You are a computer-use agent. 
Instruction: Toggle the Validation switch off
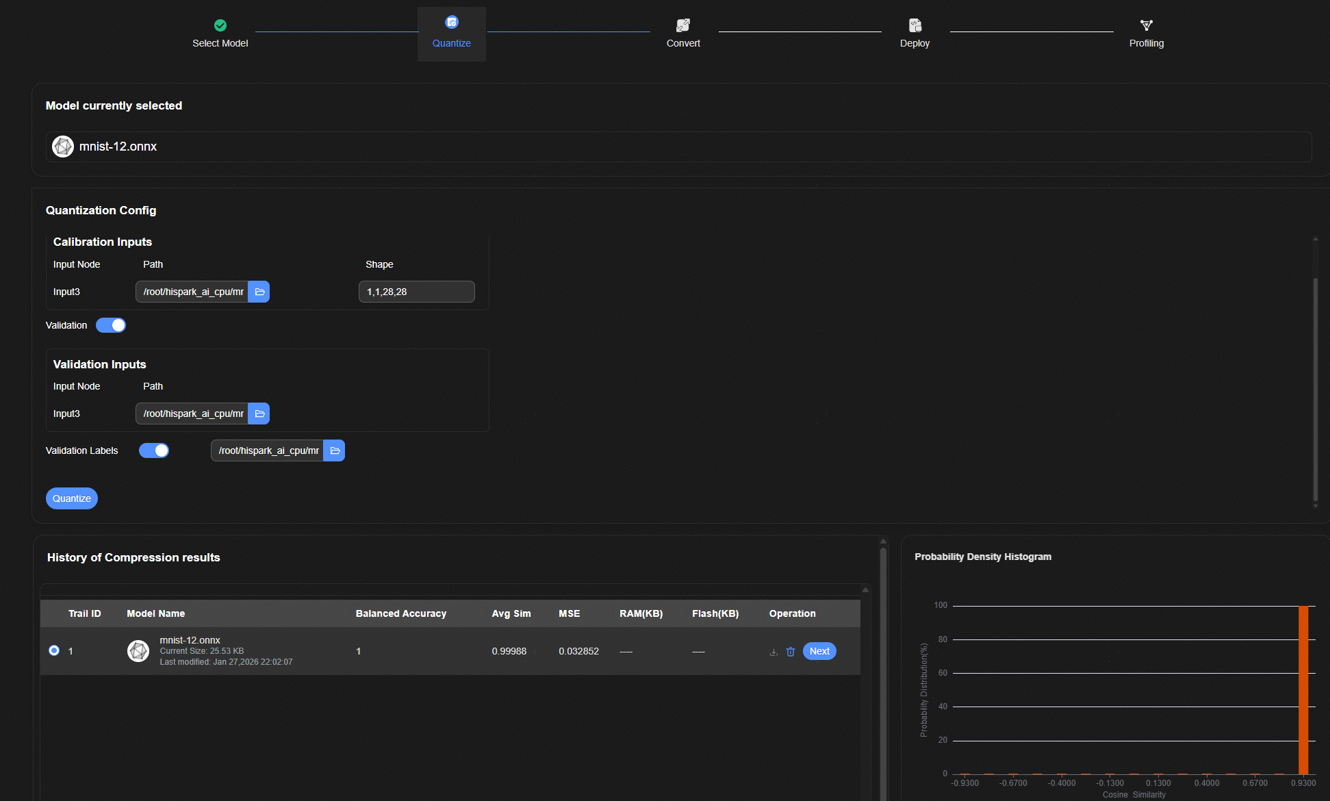pyautogui.click(x=111, y=325)
